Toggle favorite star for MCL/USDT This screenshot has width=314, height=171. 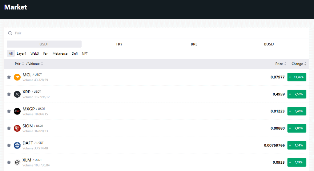9,77
